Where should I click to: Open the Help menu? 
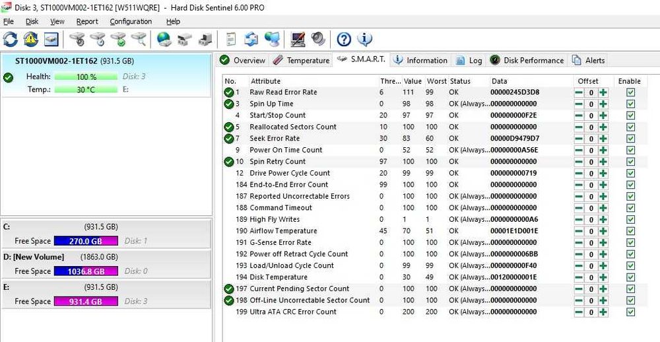click(x=173, y=22)
